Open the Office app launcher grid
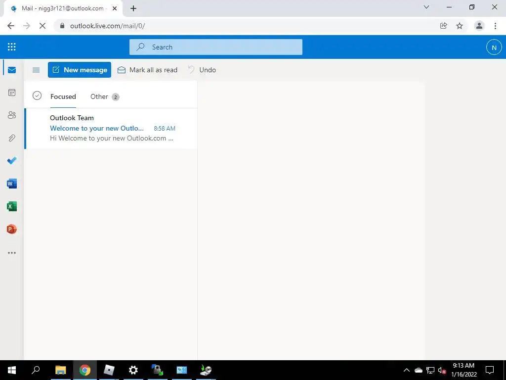Viewport: 506px width, 380px height. (x=12, y=47)
